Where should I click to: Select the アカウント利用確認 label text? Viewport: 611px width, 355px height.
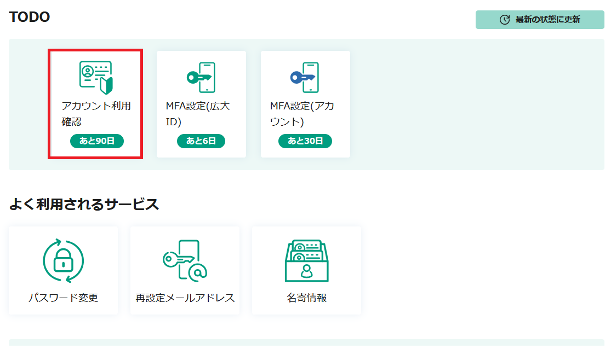(96, 114)
